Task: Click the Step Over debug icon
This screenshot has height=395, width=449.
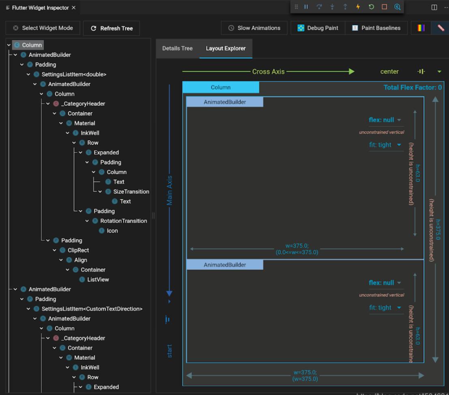Action: point(319,7)
